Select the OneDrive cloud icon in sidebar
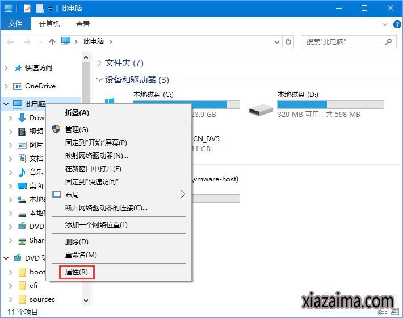 pyautogui.click(x=18, y=86)
